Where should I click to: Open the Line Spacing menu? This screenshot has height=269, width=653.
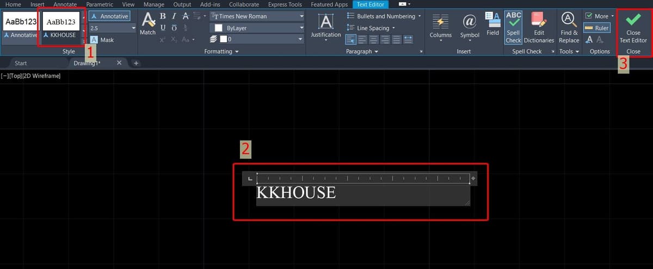pyautogui.click(x=371, y=28)
